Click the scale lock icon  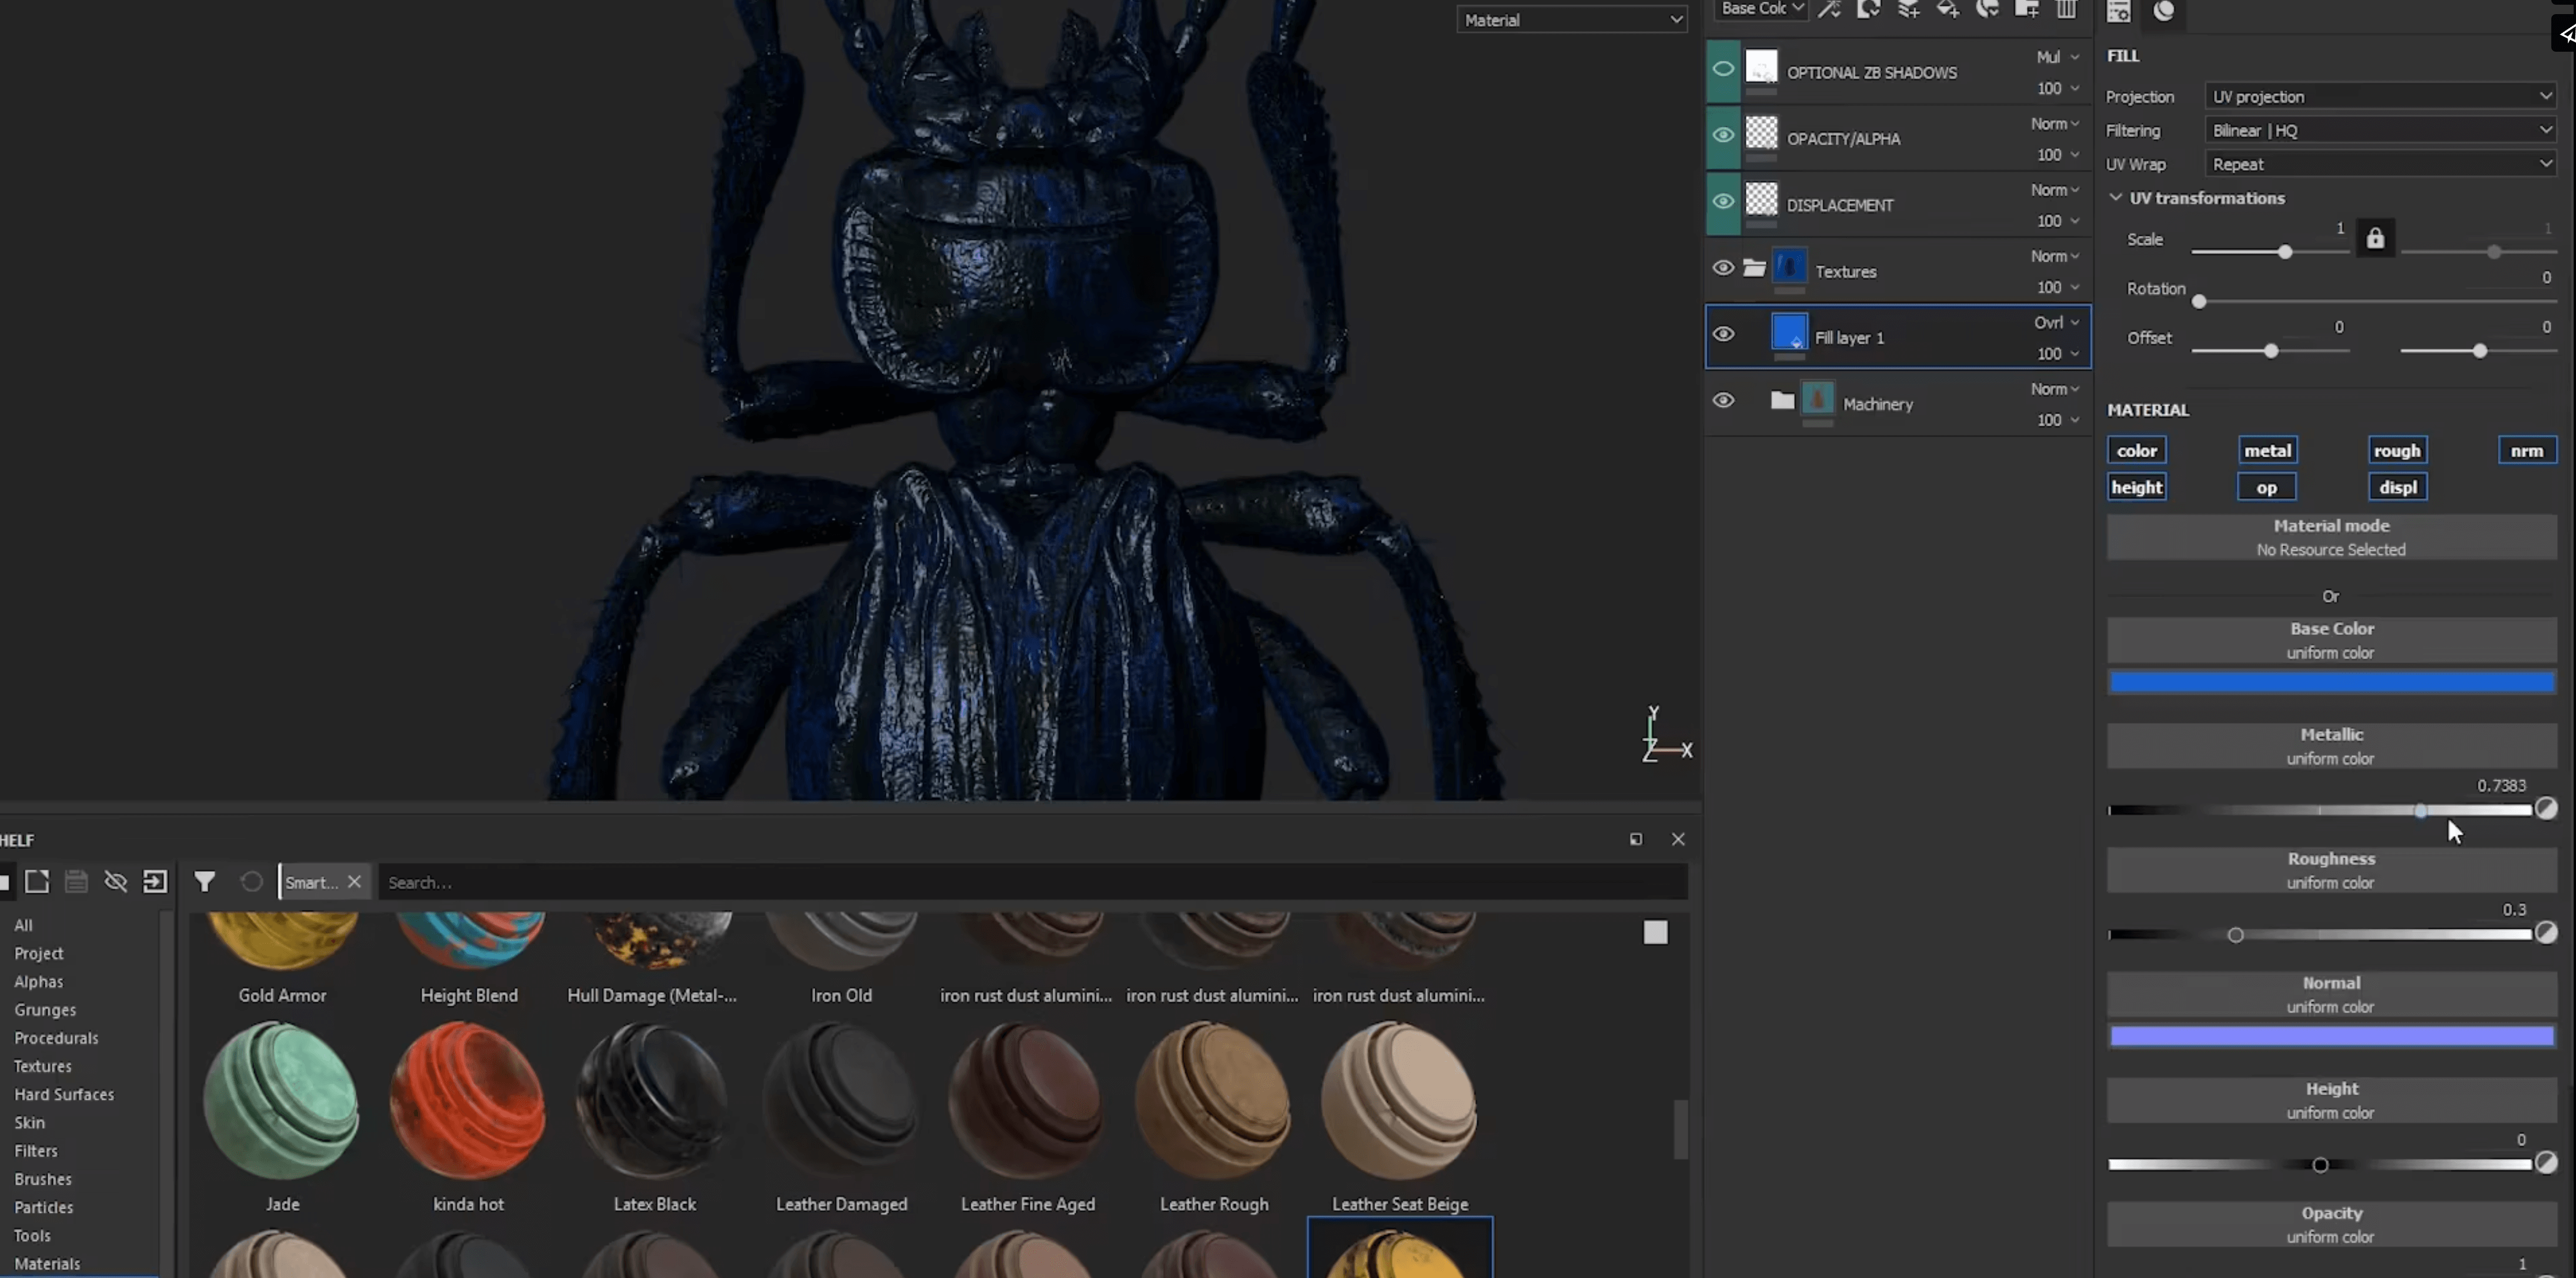click(x=2375, y=238)
